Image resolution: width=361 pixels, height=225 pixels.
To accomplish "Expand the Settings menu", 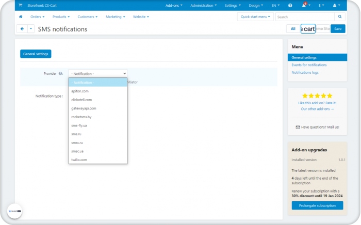I will (x=233, y=5).
